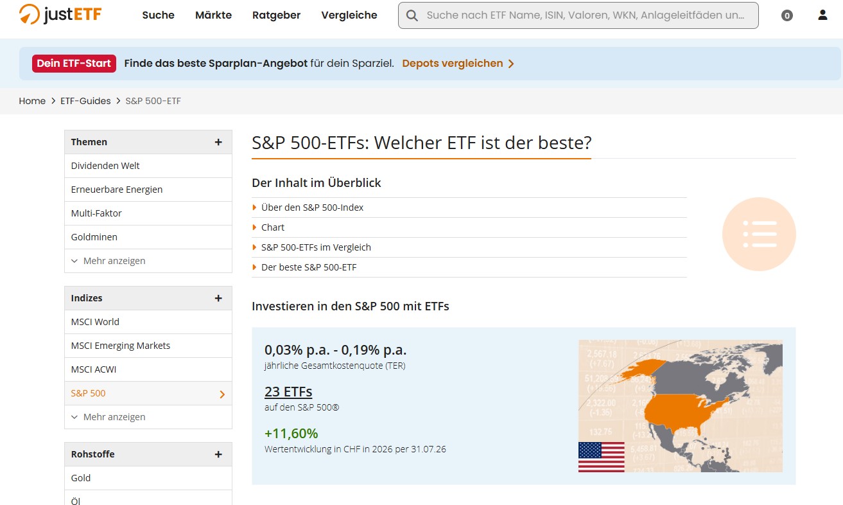The image size is (843, 505).
Task: Go to Home breadcrumb
Action: [32, 101]
